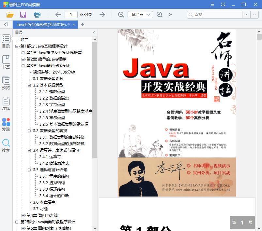Close the 目录 outline pane
This screenshot has height=231, width=262.
(94, 32)
